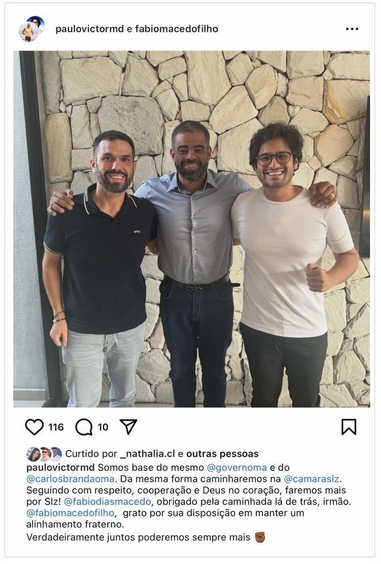Open fabiomacedofilho profile from header
Image resolution: width=381 pixels, height=564 pixels.
[176, 29]
